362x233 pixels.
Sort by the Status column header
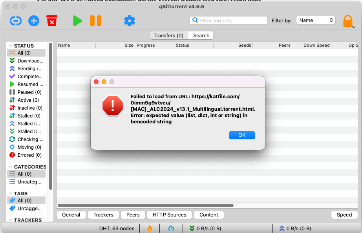(x=194, y=45)
